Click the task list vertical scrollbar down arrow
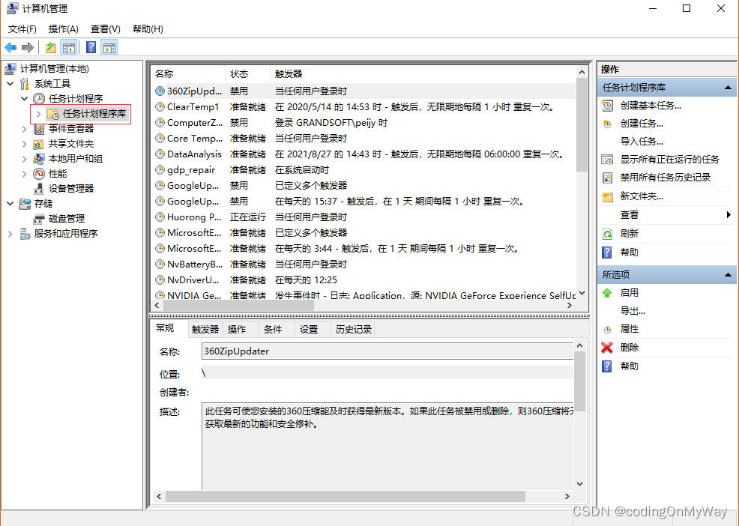Viewport: 739px width, 526px height. coord(582,293)
